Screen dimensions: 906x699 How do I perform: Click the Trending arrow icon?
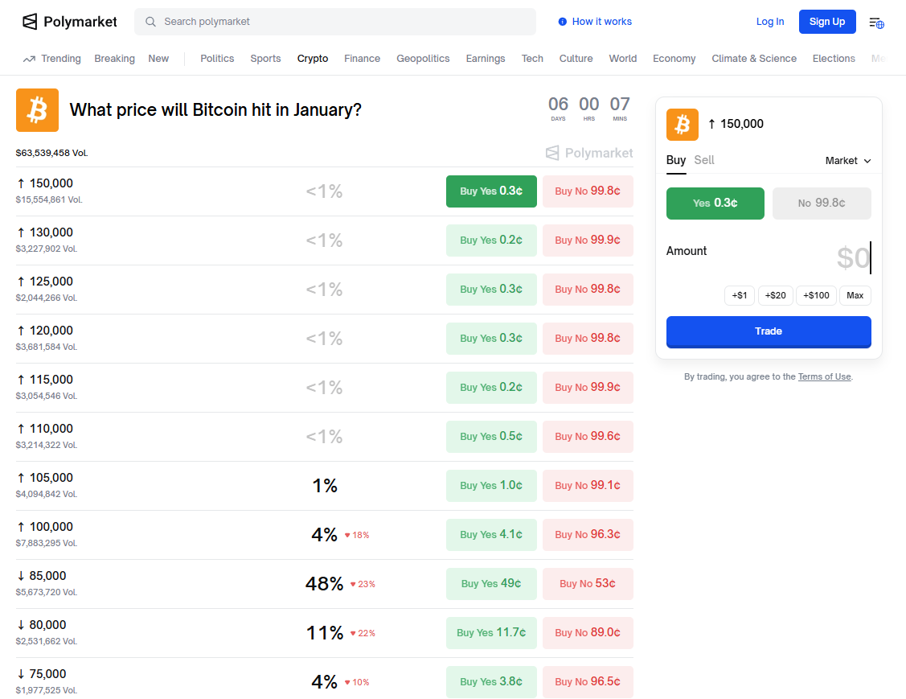30,59
